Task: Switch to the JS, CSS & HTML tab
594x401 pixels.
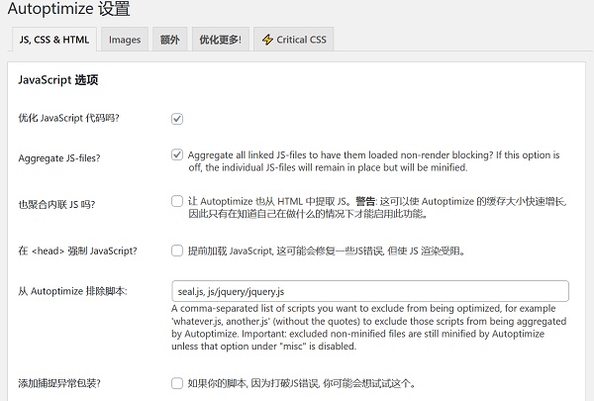Action: coord(54,40)
